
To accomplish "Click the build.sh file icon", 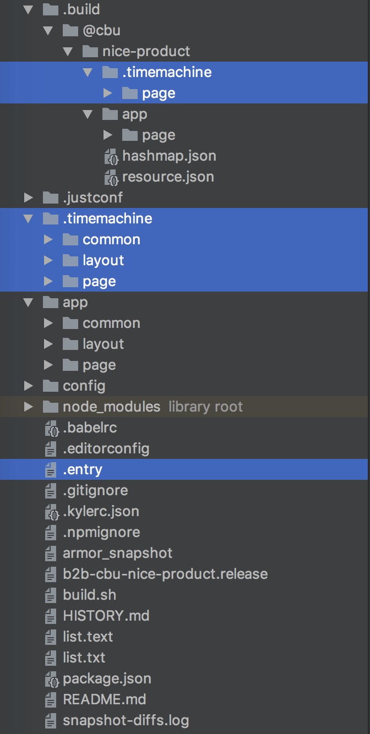I will pyautogui.click(x=51, y=595).
